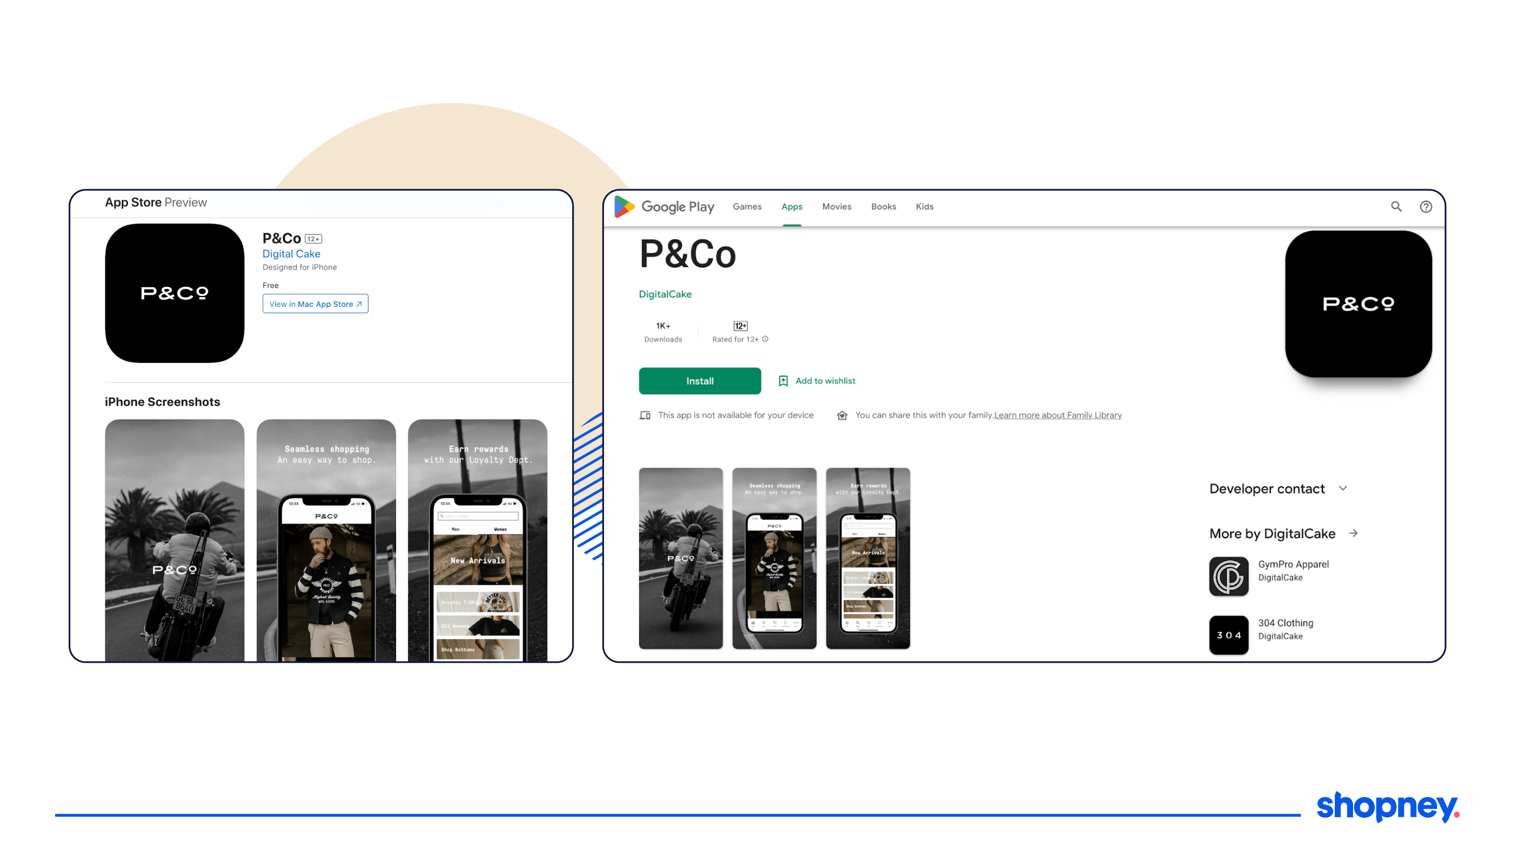The height and width of the screenshot is (852, 1515).
Task: Click the help icon on Google Play
Action: (1426, 205)
